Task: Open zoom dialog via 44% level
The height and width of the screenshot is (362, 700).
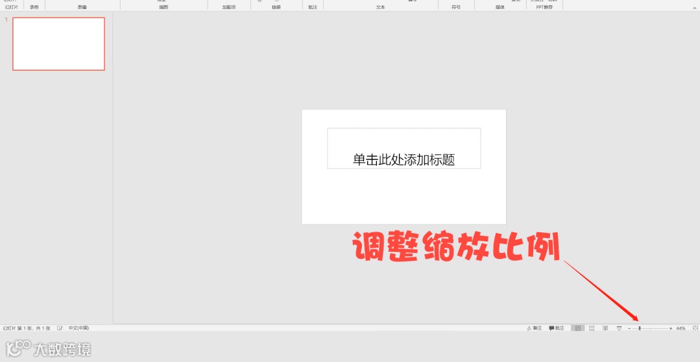Action: pyautogui.click(x=681, y=328)
